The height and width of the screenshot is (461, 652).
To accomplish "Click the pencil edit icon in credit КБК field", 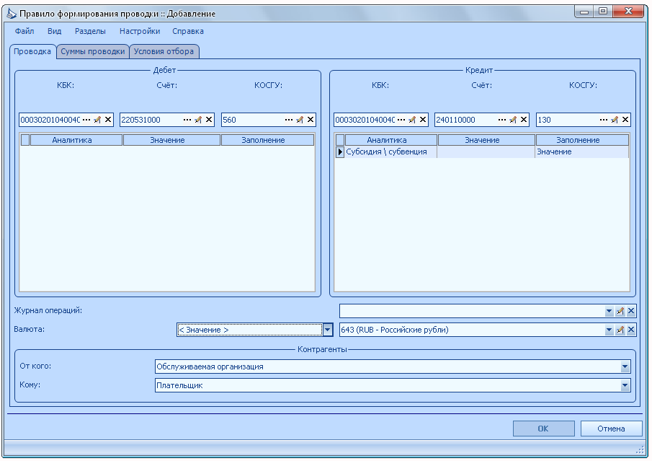I will (412, 120).
